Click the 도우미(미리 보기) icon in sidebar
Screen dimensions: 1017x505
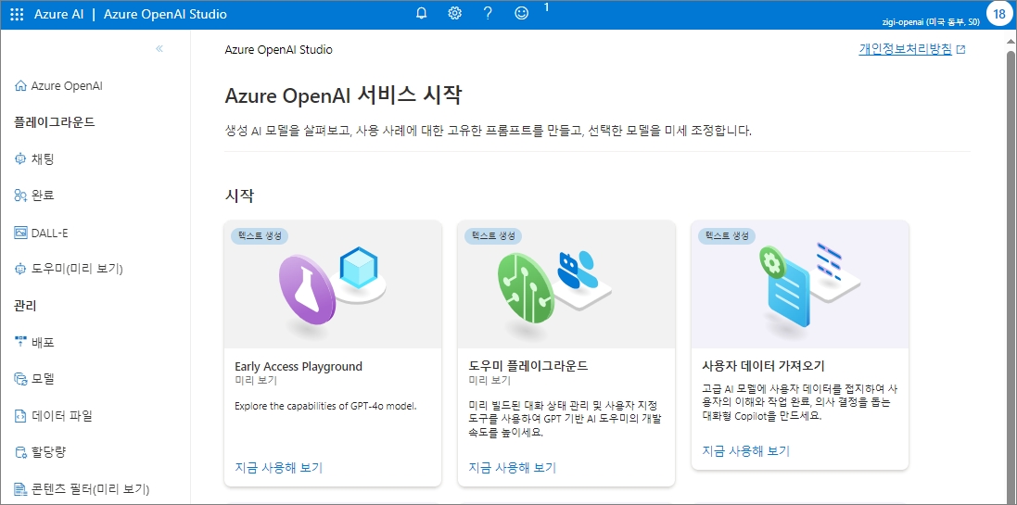click(20, 269)
